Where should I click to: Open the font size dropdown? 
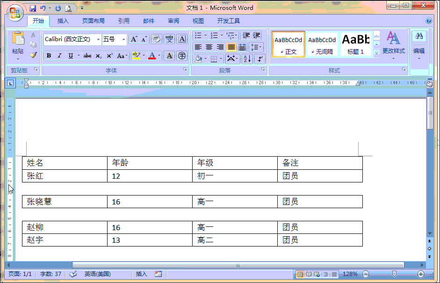click(123, 39)
